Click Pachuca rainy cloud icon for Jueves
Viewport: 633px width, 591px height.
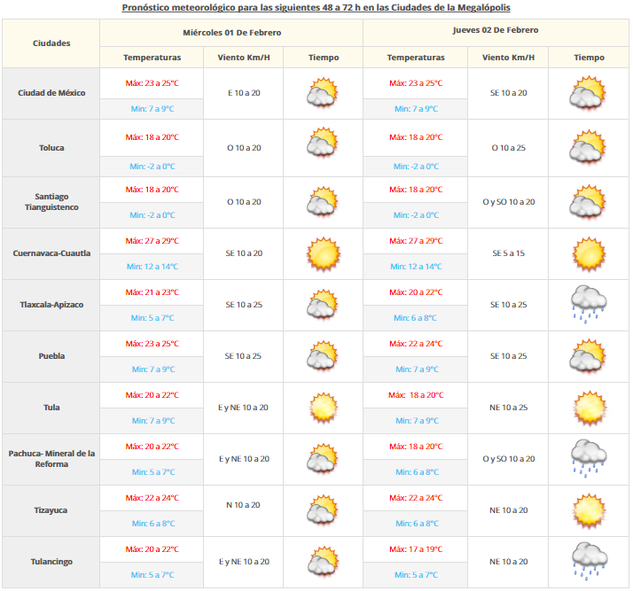(589, 458)
